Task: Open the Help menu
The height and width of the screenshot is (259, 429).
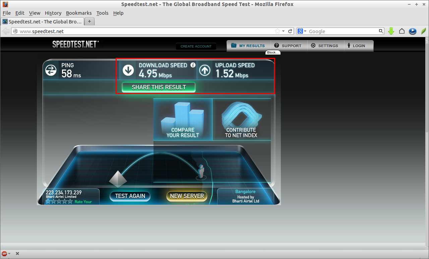Action: click(x=118, y=13)
